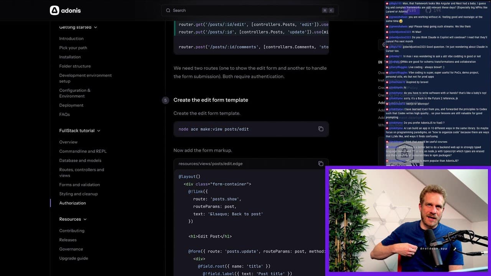Collapse the Resources section
The image size is (491, 276).
pos(73,219)
